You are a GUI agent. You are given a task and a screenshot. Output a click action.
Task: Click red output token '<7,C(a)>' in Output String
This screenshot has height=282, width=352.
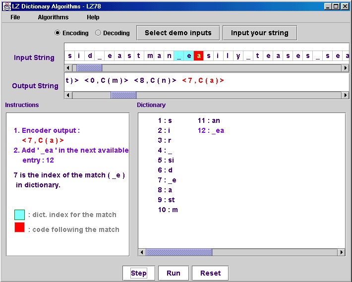click(x=203, y=81)
